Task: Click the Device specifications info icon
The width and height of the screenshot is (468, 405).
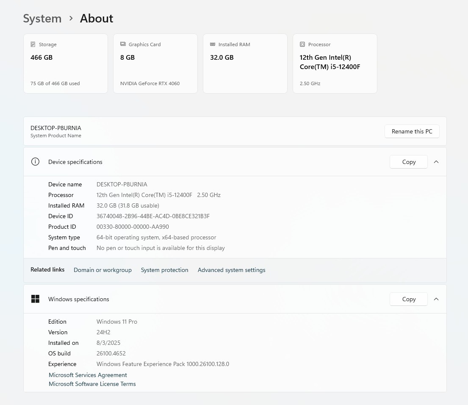Action: [x=36, y=162]
